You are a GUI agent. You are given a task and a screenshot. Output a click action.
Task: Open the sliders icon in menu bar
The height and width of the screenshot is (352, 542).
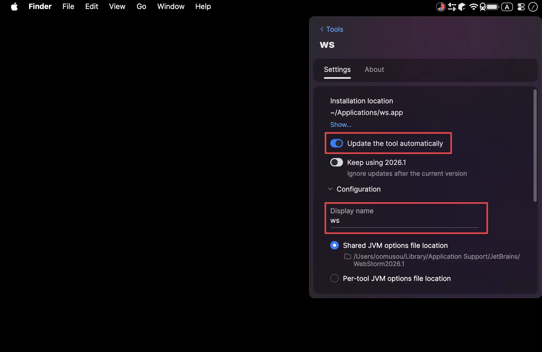(x=452, y=7)
